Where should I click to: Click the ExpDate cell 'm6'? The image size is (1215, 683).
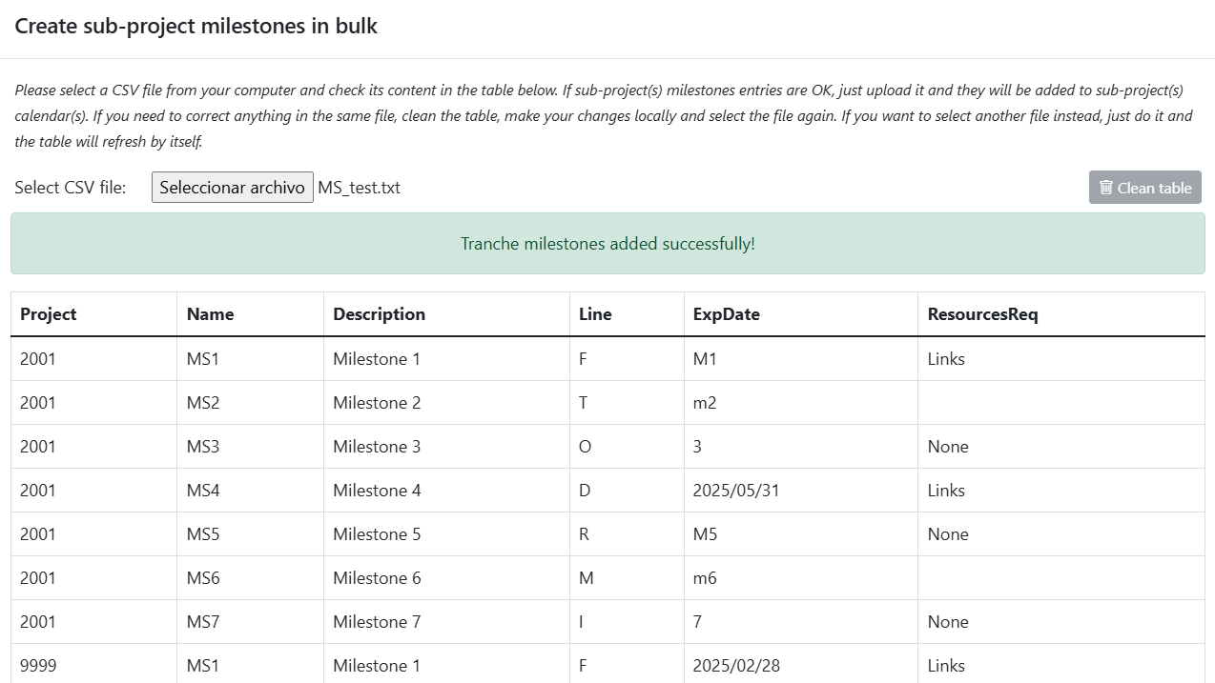pyautogui.click(x=802, y=578)
